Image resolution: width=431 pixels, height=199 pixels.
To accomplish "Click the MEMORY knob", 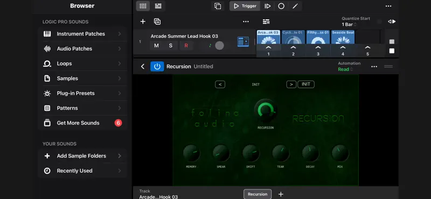I will (x=192, y=153).
